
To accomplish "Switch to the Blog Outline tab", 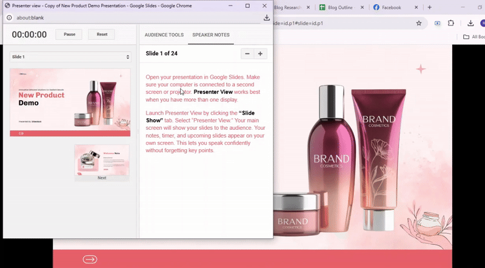I will coord(343,8).
